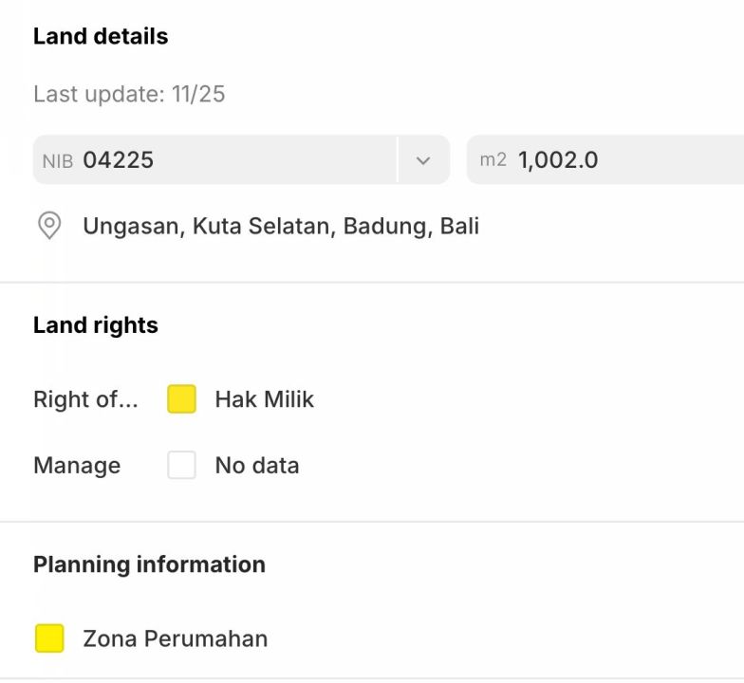Click the Last update: 11/25 text
744x683 pixels.
[x=129, y=95]
